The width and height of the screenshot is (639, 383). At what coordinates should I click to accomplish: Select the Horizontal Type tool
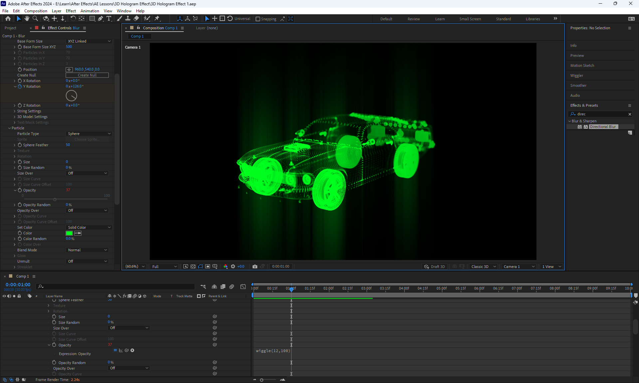[109, 19]
